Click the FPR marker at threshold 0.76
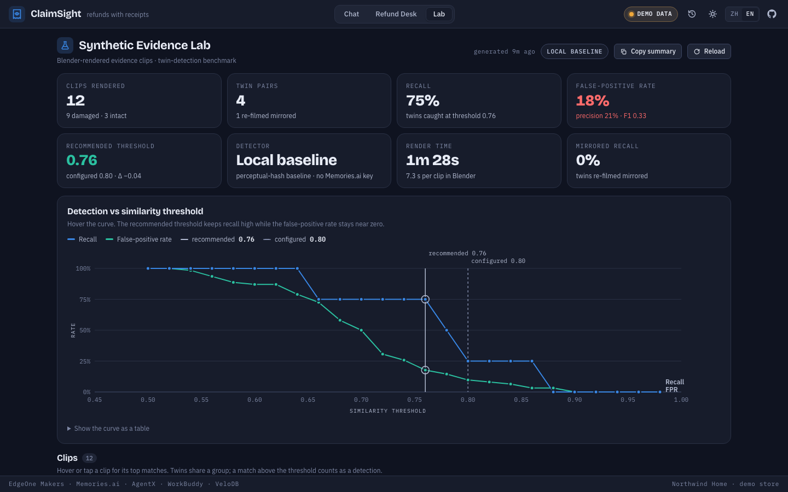The width and height of the screenshot is (788, 492). coord(425,370)
